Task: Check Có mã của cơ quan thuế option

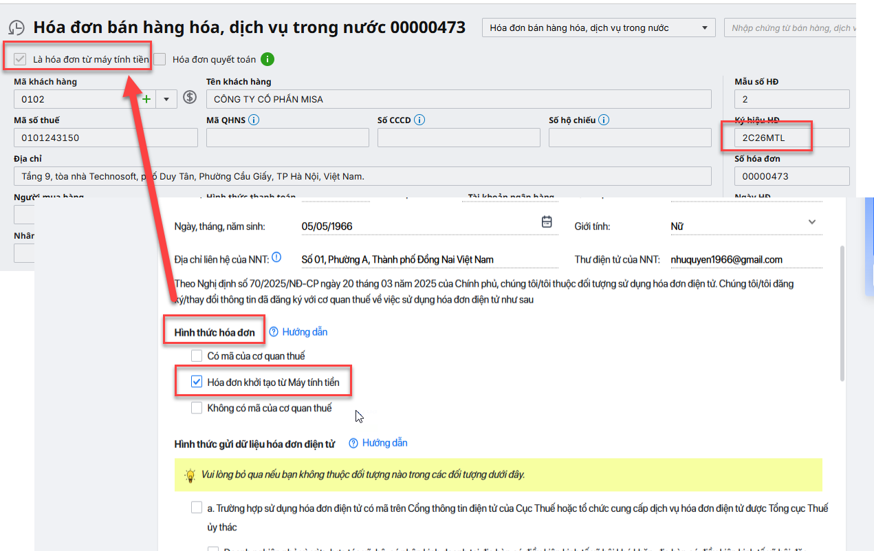Action: [x=197, y=356]
